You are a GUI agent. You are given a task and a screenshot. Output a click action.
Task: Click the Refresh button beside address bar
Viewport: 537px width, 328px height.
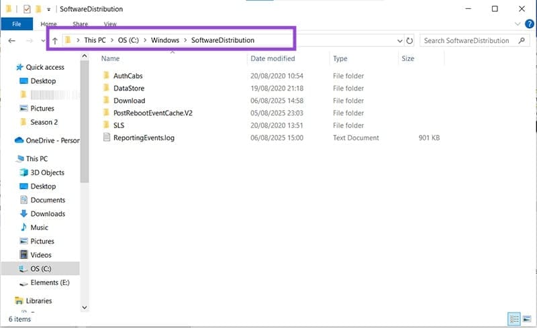click(x=409, y=41)
